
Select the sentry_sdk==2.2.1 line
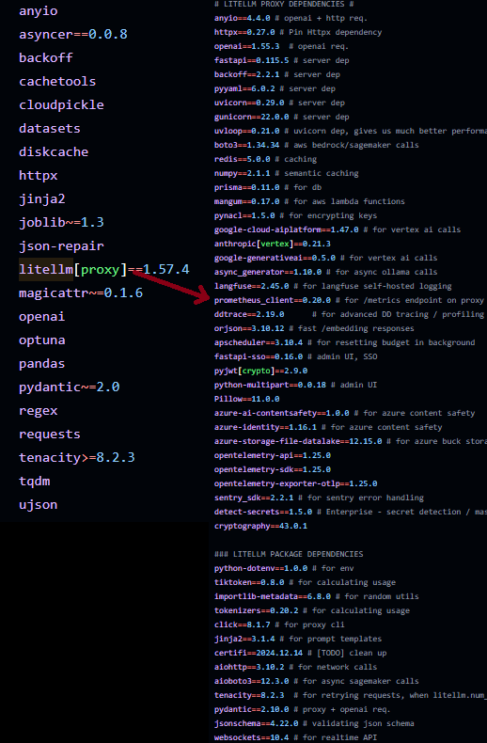tap(319, 498)
